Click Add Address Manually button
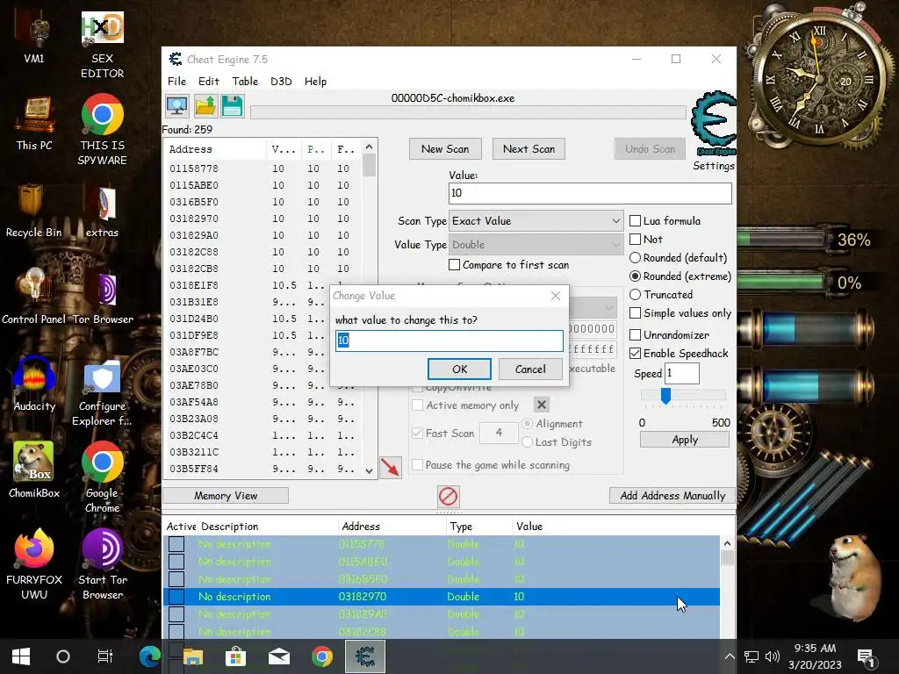Viewport: 899px width, 674px height. 672,496
